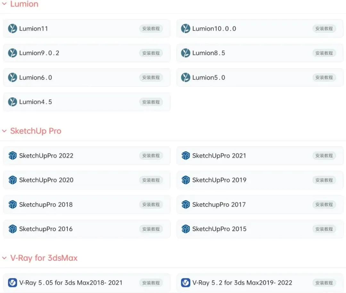Click the Lumion9.0.2 logo icon
346x293 pixels.
12,53
